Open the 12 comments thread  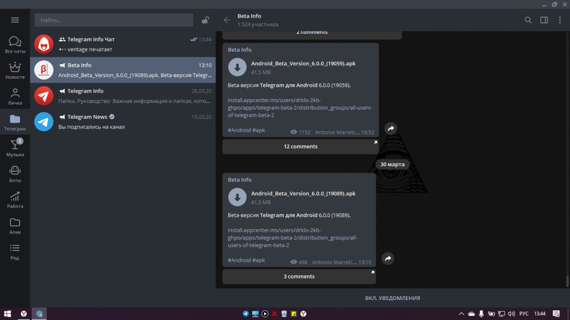coord(301,146)
